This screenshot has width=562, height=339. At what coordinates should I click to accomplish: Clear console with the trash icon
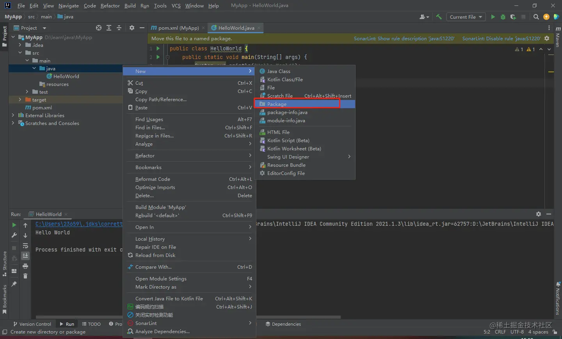[x=25, y=276]
